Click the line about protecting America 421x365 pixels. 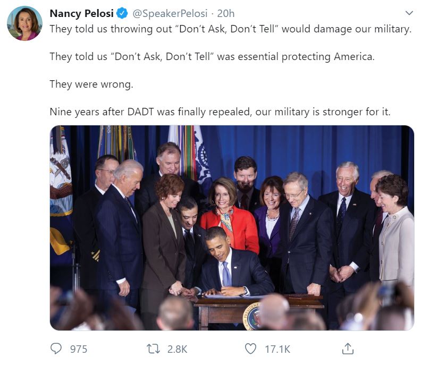[x=212, y=56]
